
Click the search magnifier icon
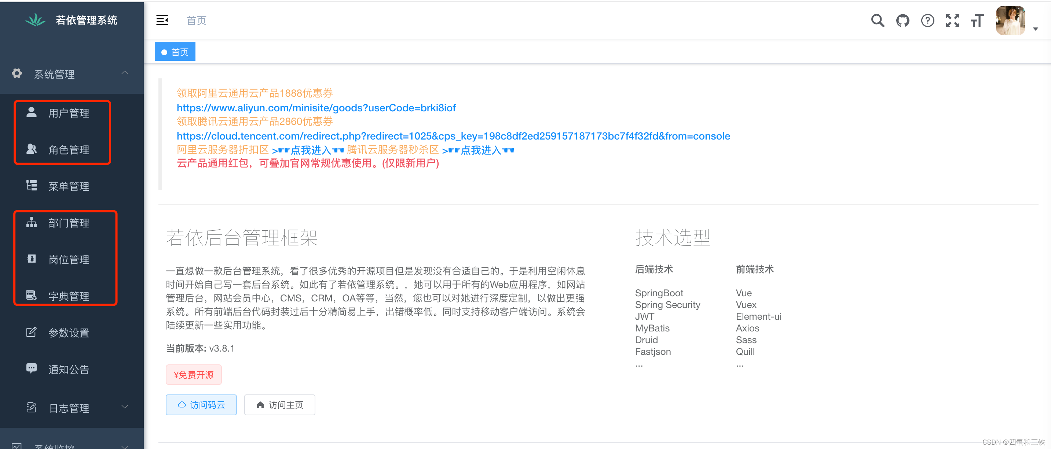[878, 21]
